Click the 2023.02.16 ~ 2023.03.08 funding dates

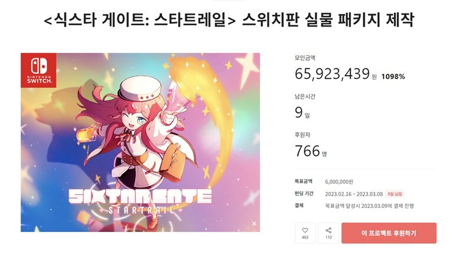(x=354, y=194)
